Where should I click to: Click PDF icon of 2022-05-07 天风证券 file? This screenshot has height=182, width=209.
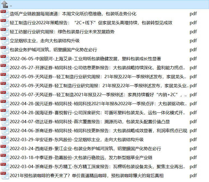[5, 95]
